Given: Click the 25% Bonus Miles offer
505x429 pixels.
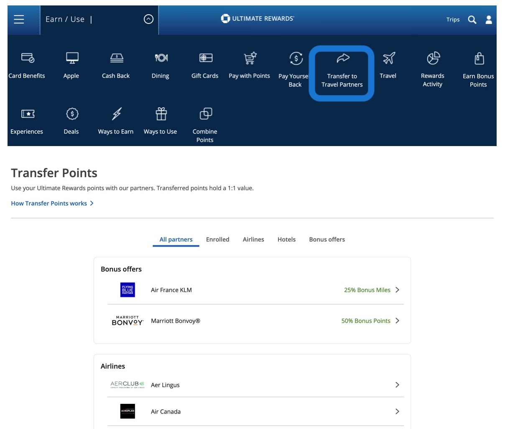Looking at the screenshot, I should (367, 290).
